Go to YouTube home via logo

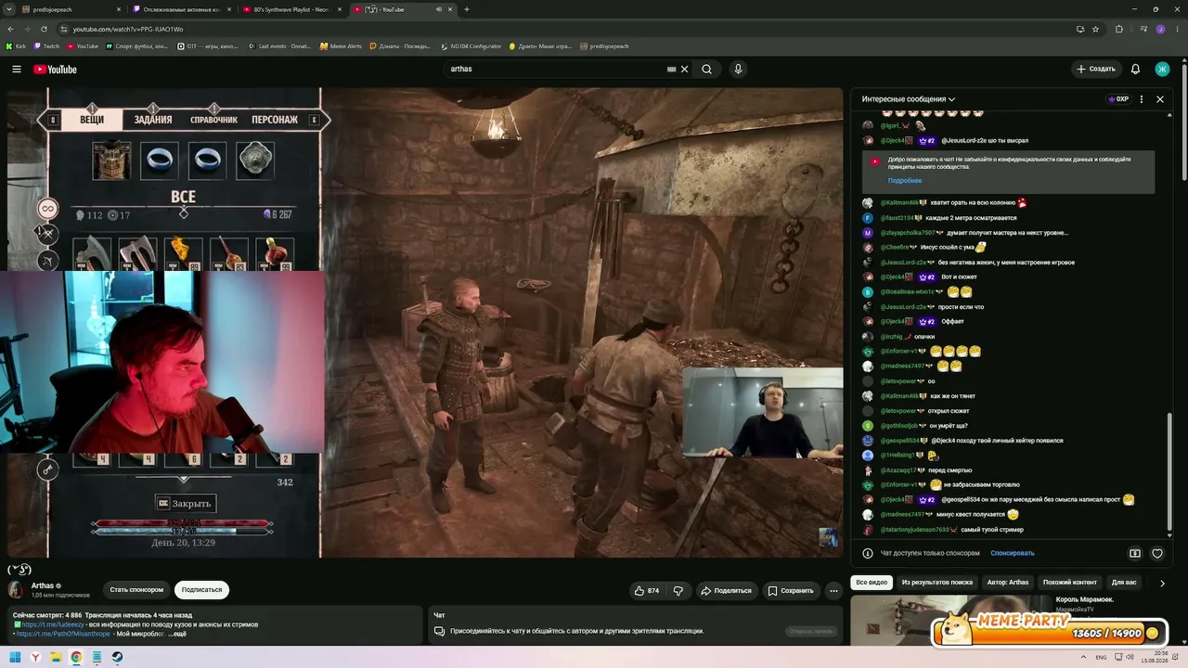coord(55,70)
